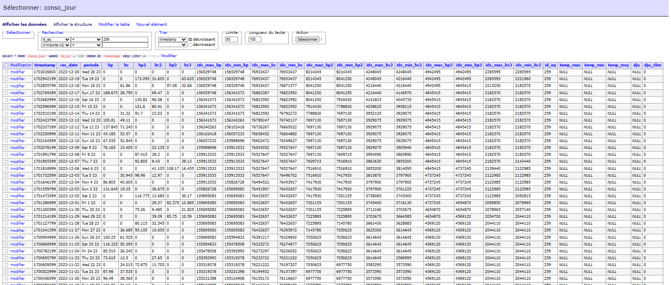Check the row dated 2023-11-25
Image resolution: width=671 pixels, height=285 pixels.
click(6, 244)
